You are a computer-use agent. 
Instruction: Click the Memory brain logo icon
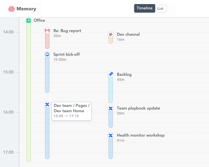pyautogui.click(x=12, y=9)
